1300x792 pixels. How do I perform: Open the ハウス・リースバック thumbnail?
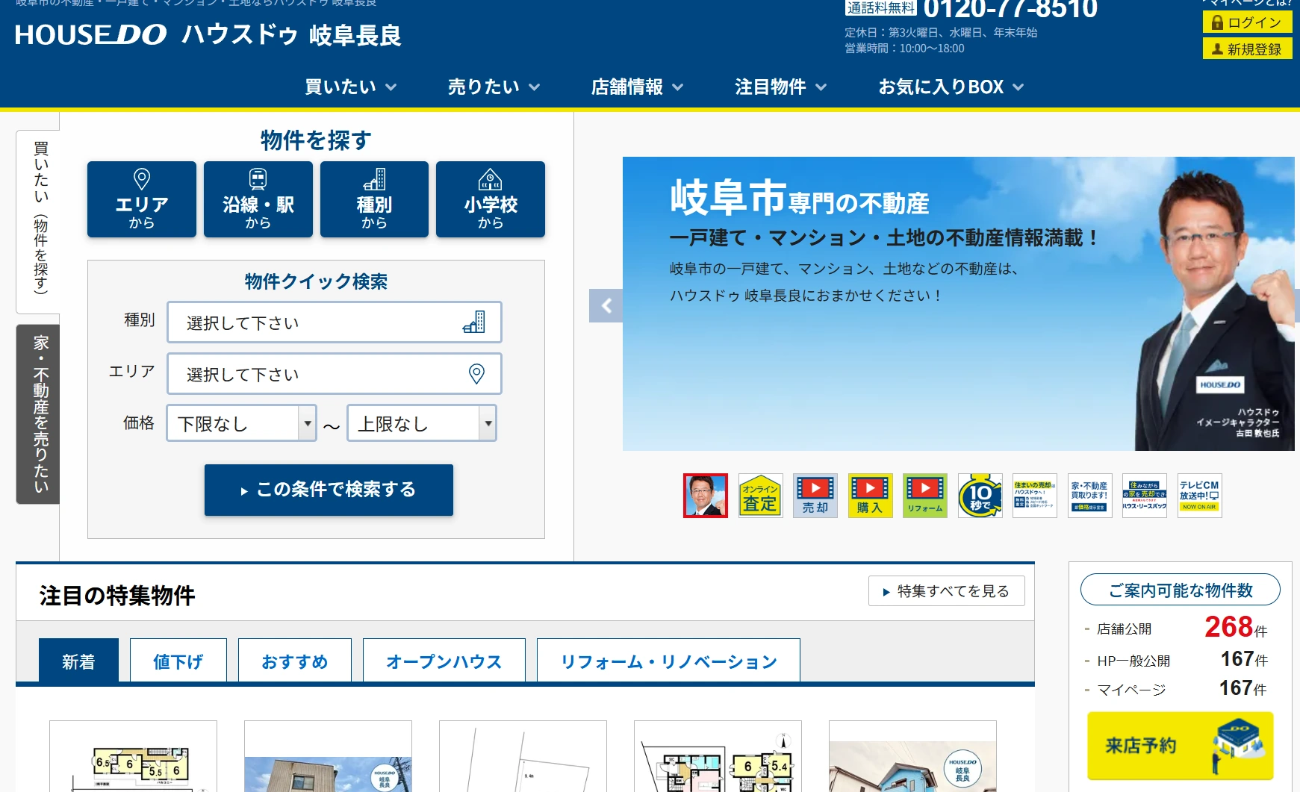[x=1145, y=496]
